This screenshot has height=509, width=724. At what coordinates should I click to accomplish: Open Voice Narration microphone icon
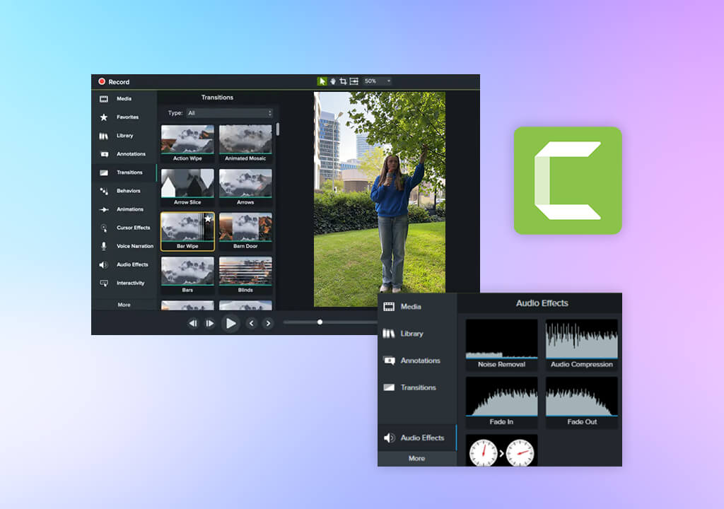coord(104,246)
